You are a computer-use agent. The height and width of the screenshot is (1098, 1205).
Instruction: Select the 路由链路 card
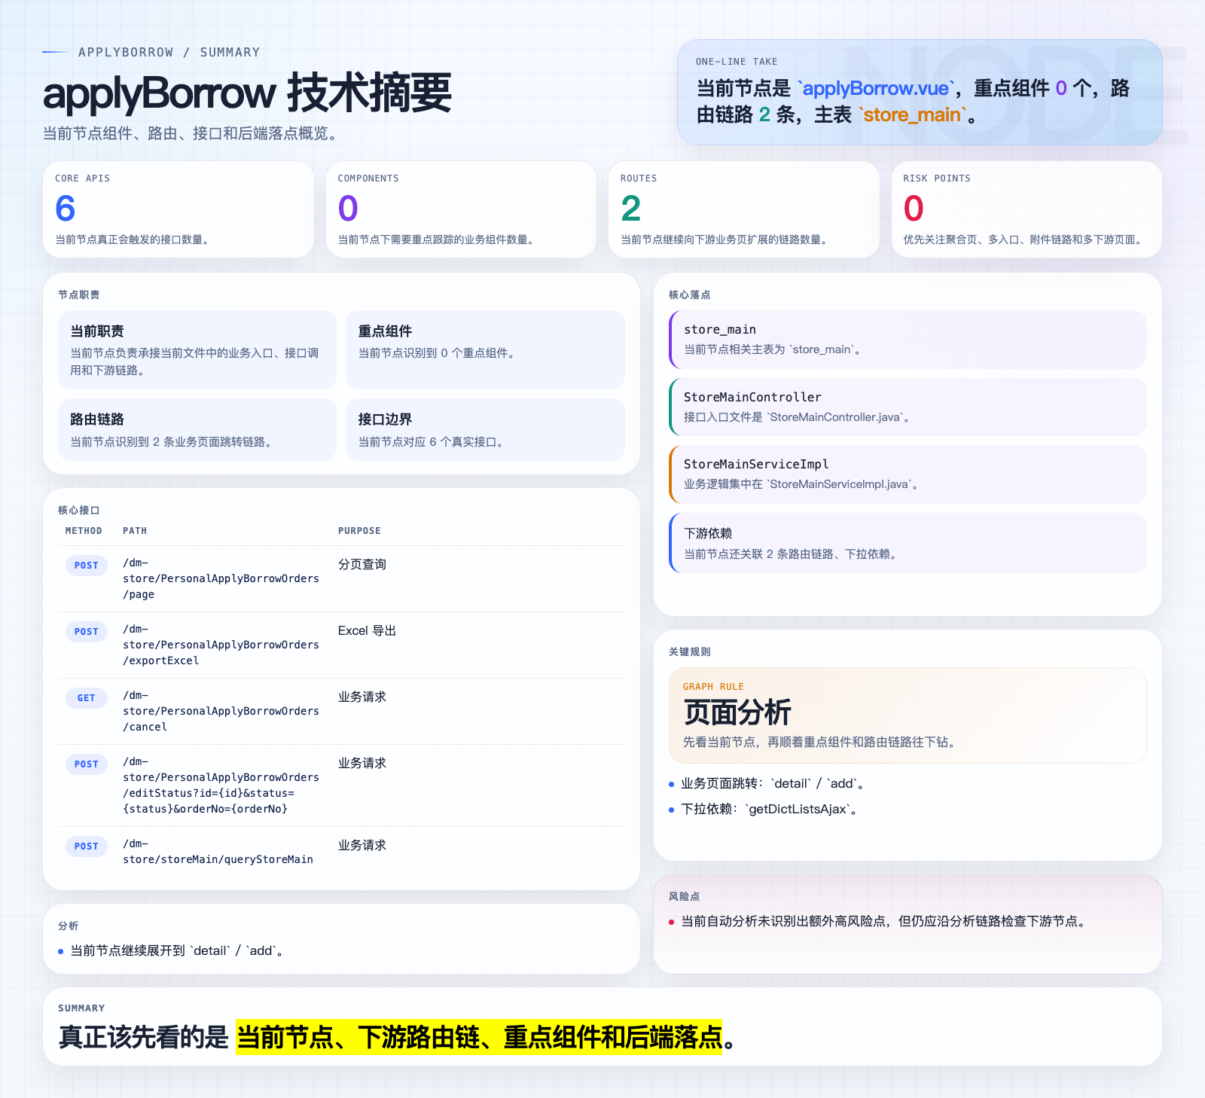point(197,429)
